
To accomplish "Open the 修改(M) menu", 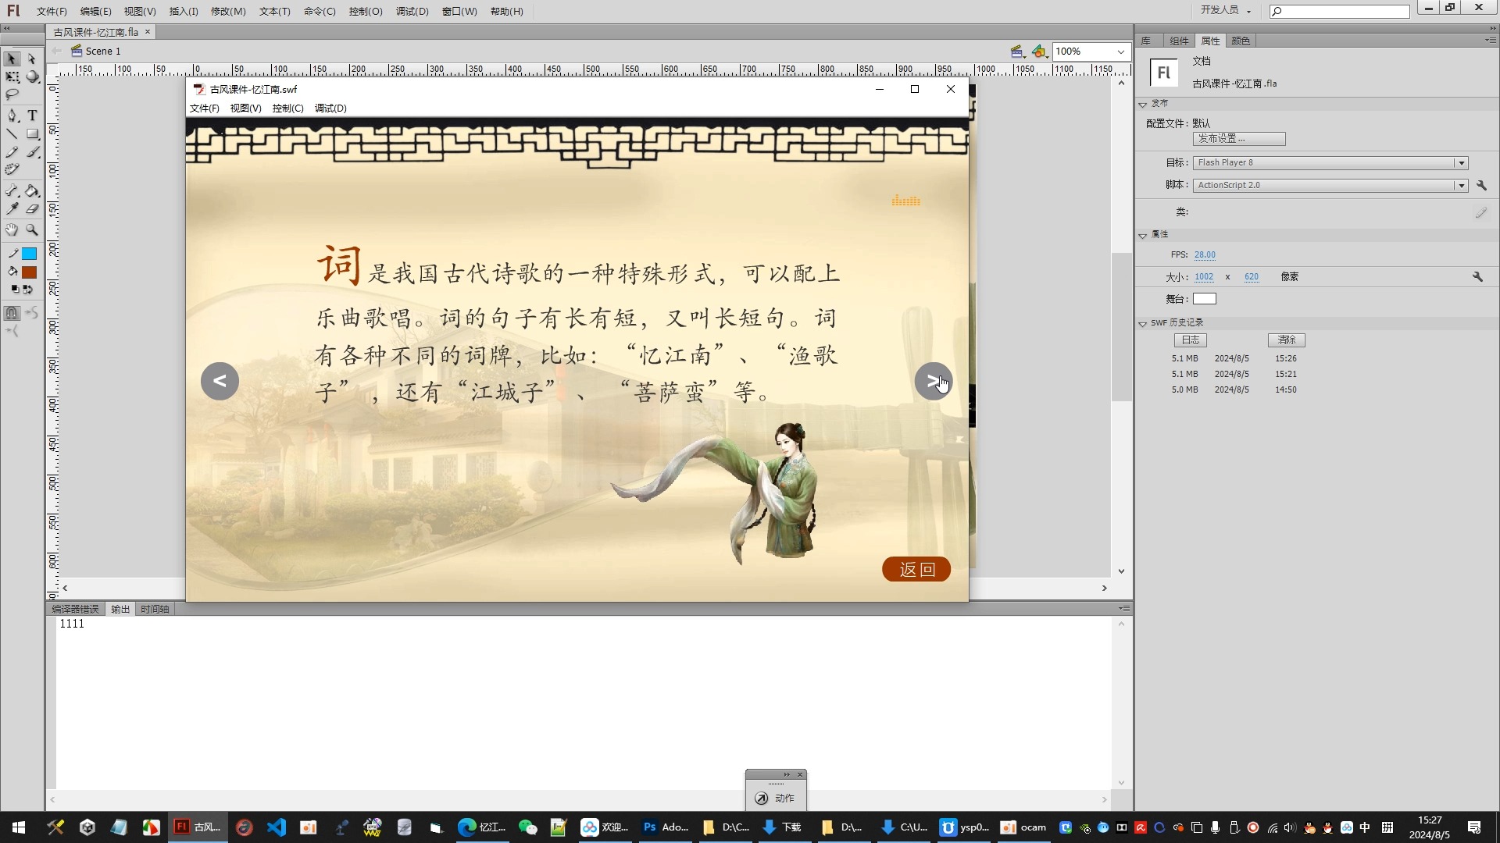I will click(228, 12).
